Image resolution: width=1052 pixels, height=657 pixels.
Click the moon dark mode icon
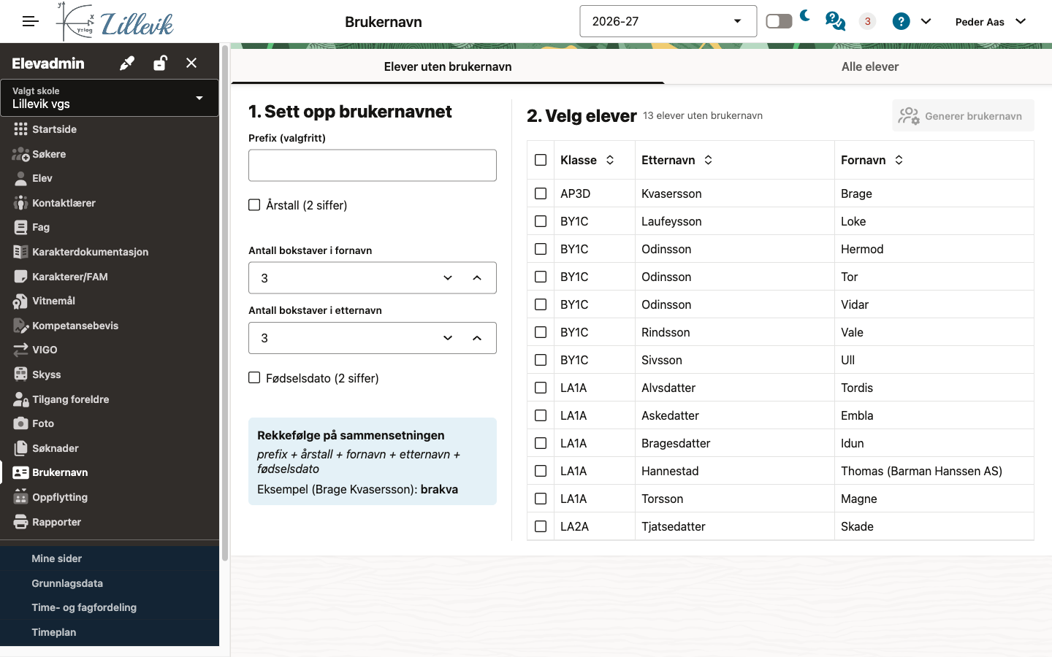805,15
